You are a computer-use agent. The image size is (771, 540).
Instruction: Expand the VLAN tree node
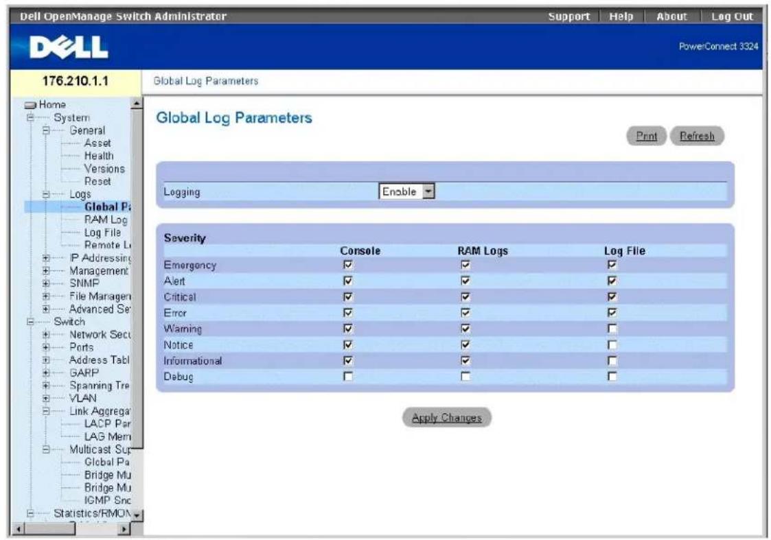[x=46, y=399]
